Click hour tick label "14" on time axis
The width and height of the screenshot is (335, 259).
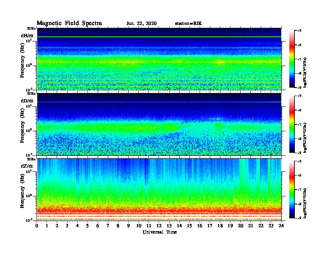point(179,226)
